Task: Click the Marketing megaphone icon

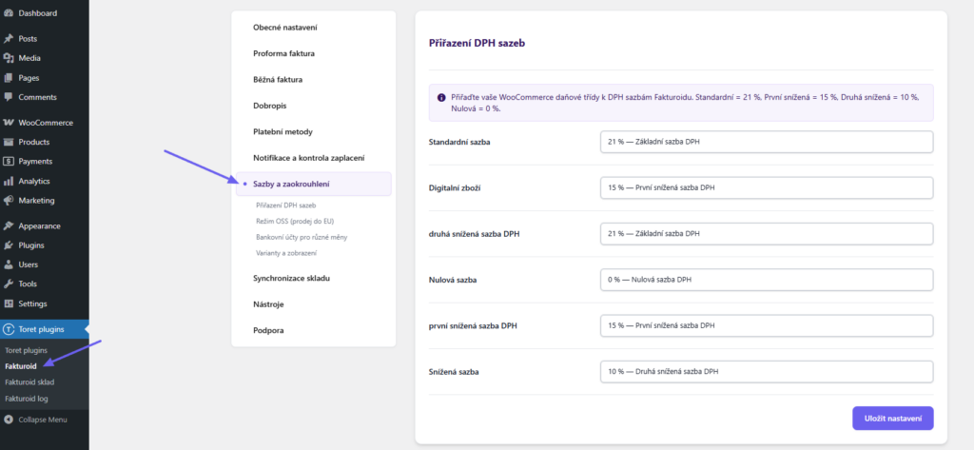Action: tap(9, 200)
